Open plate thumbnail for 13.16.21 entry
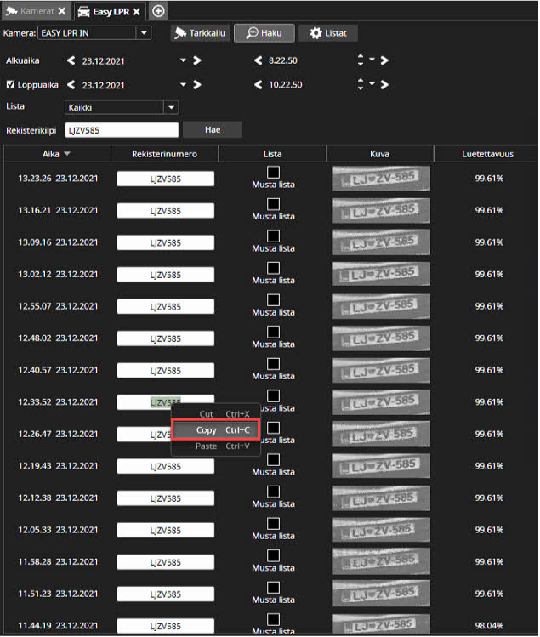Image resolution: width=540 pixels, height=637 pixels. tap(380, 211)
